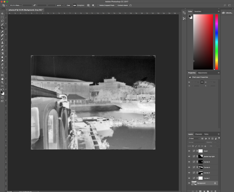The width and height of the screenshot is (234, 192).
Task: Delete layer with trash icon
Action: 215,191
